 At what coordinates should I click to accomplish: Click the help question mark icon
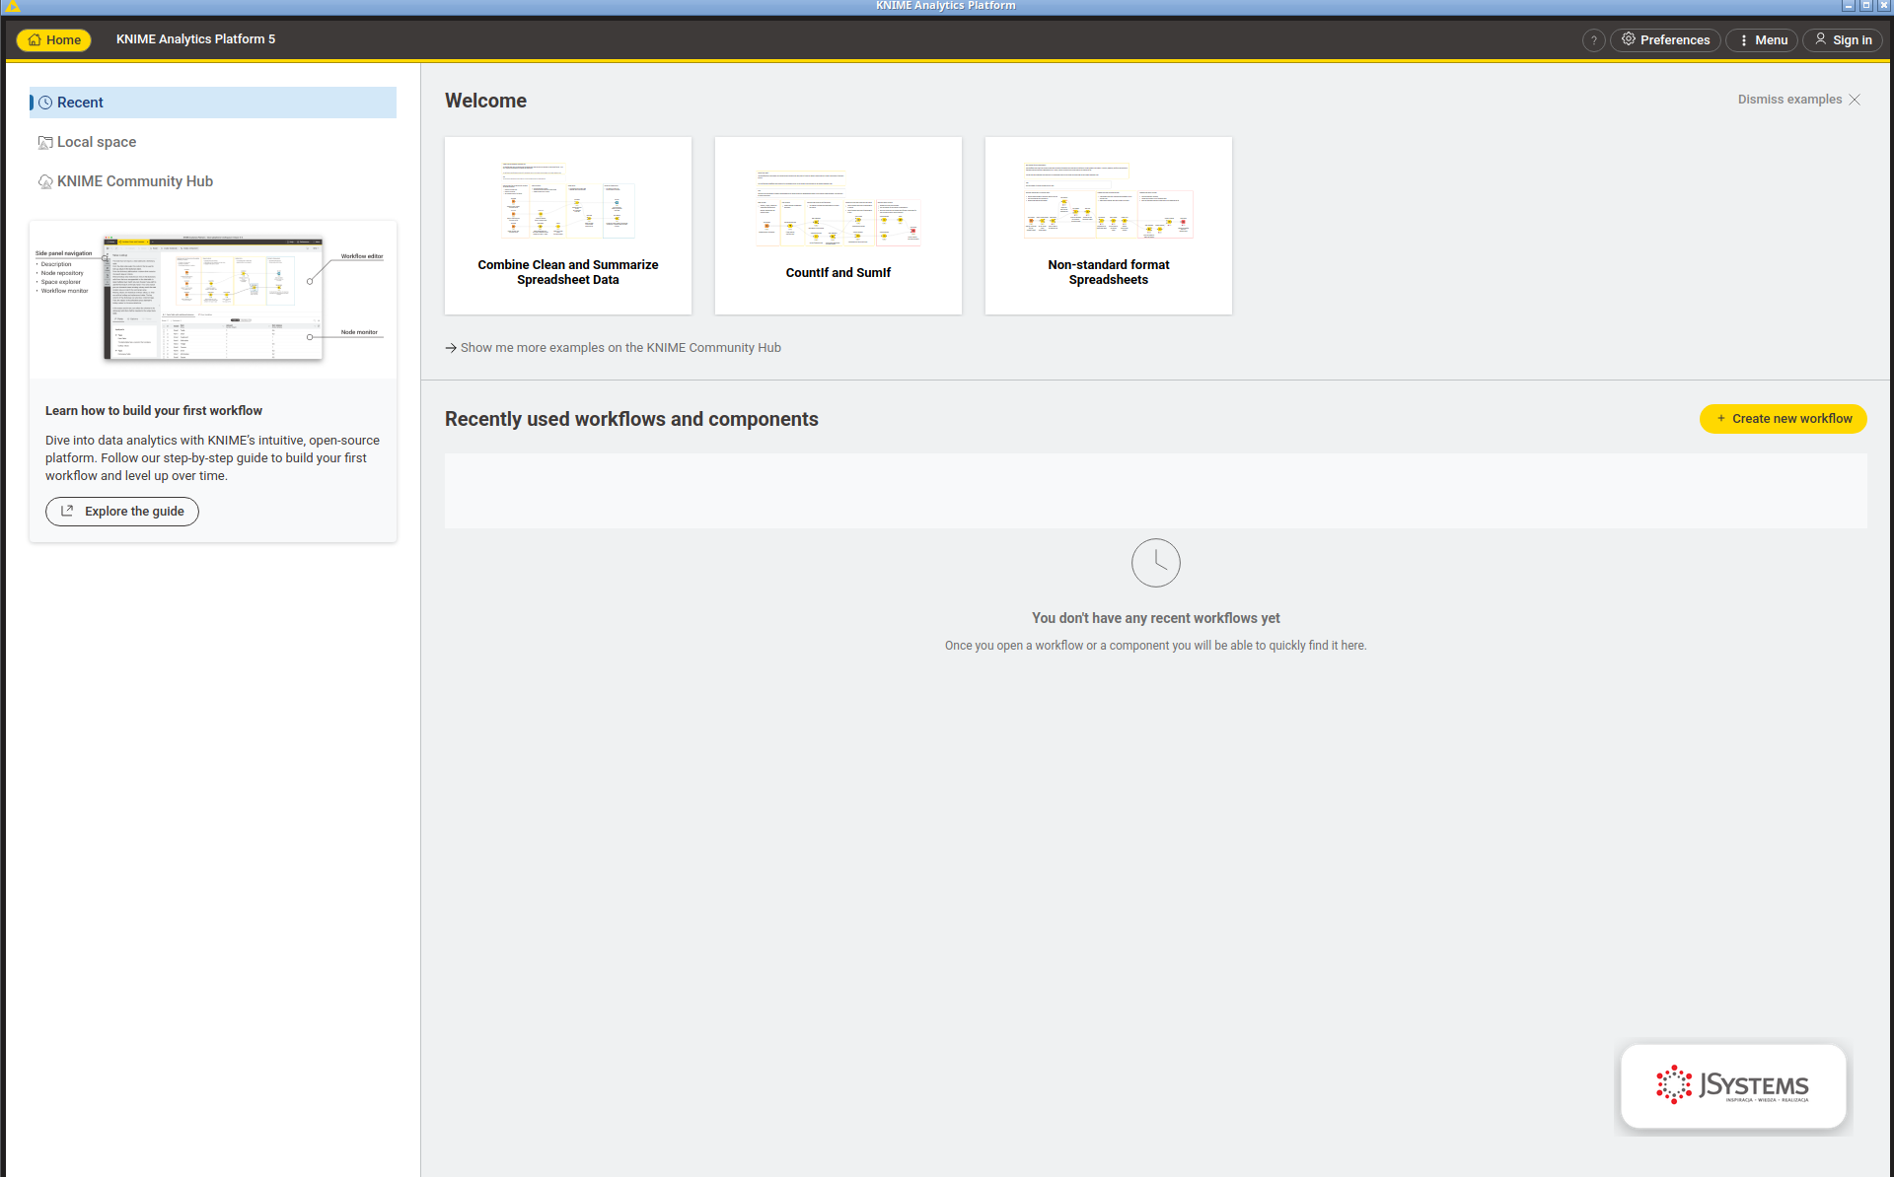click(1593, 40)
